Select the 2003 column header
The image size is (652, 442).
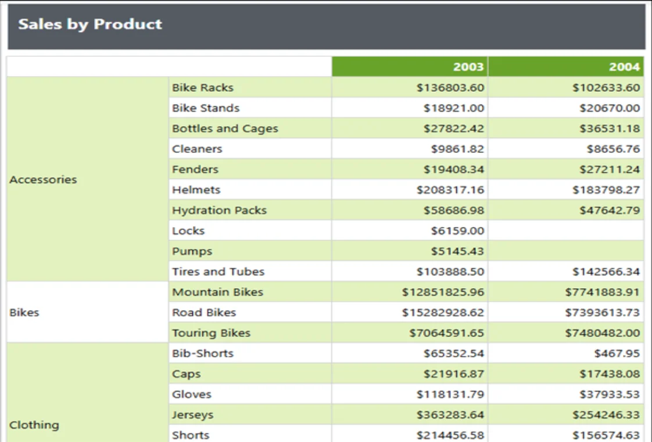[410, 66]
